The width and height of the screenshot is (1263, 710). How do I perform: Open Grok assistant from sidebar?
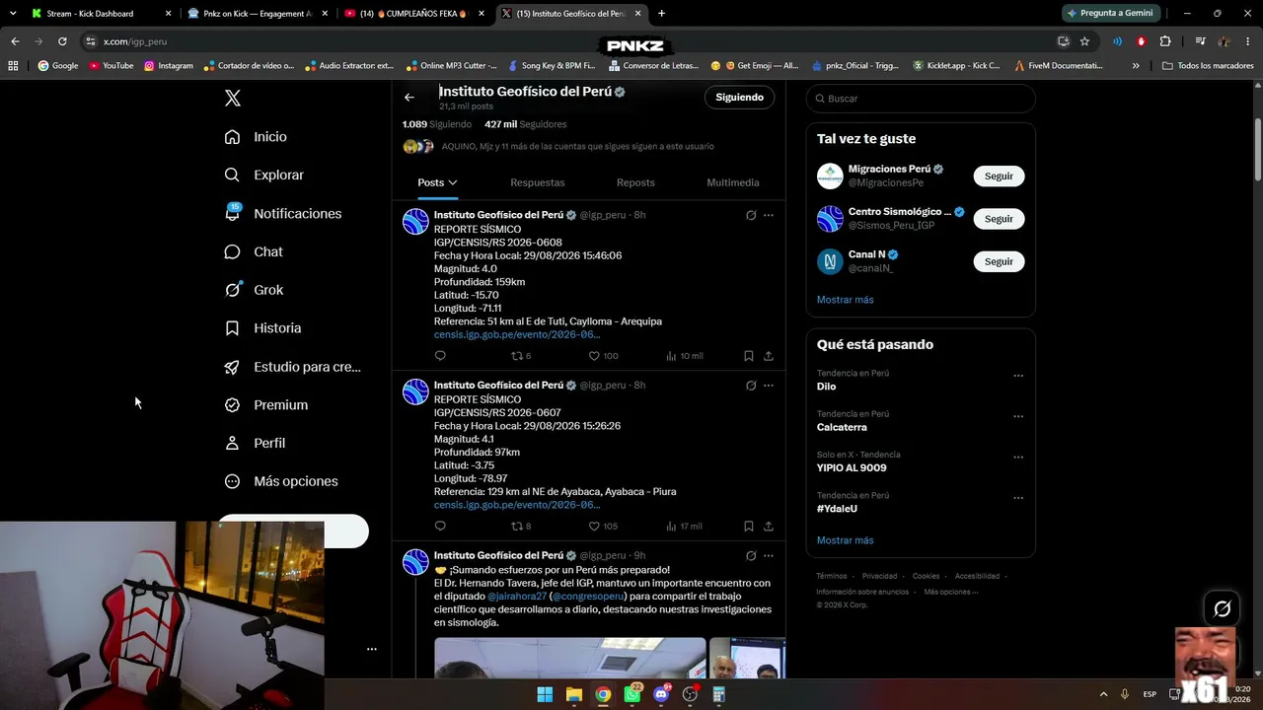click(254, 290)
